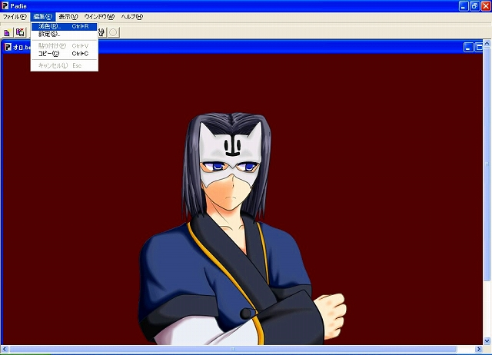
Task: Click the masked character image on canvas
Action: click(x=231, y=231)
